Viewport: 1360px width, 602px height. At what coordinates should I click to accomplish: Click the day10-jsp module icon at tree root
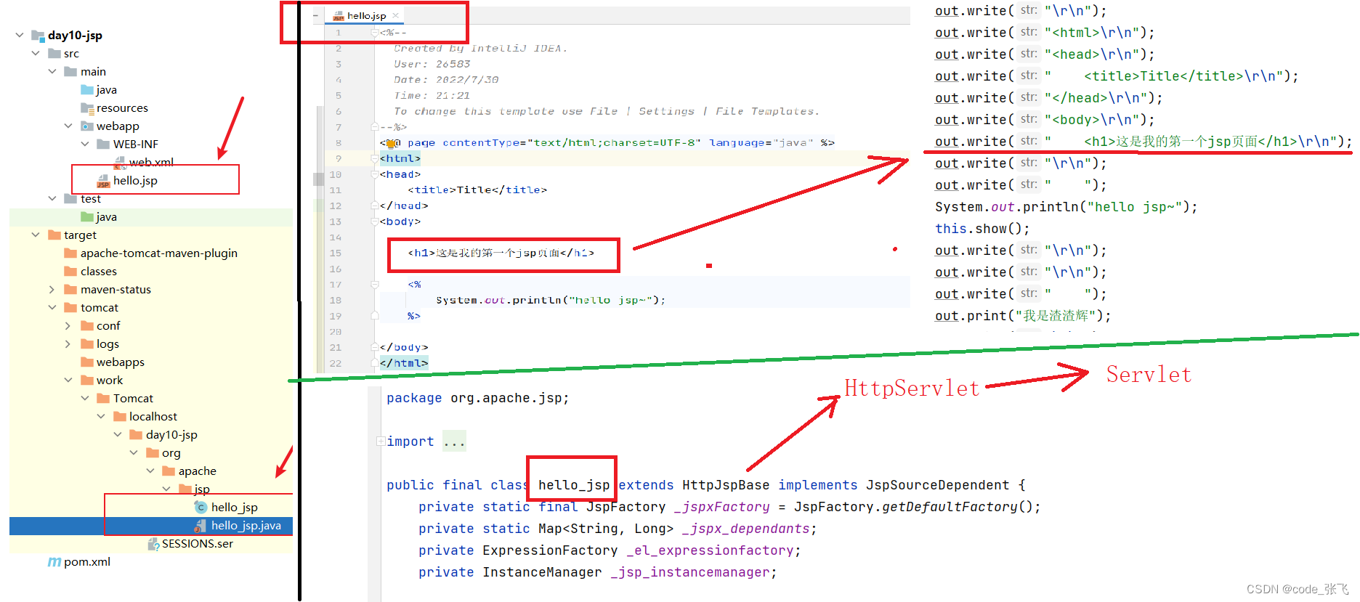38,36
